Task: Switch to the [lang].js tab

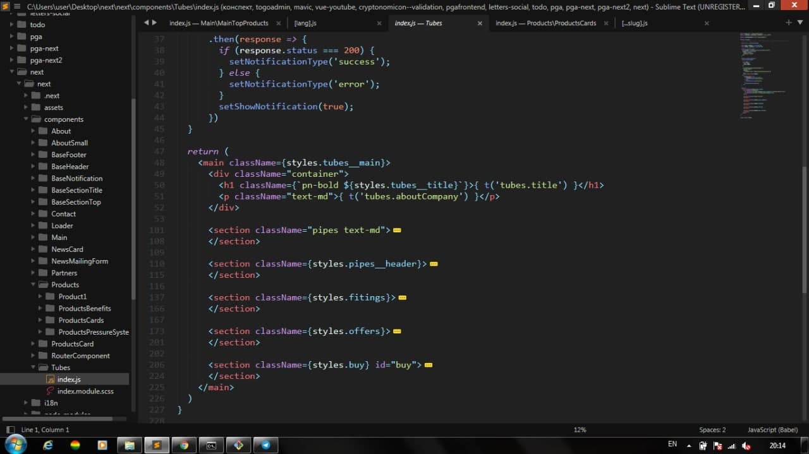Action: (306, 23)
